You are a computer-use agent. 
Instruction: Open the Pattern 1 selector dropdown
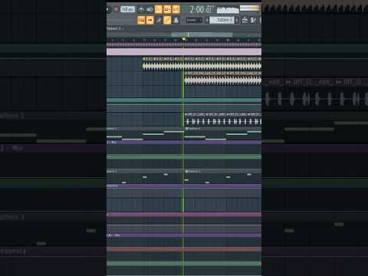coord(222,20)
